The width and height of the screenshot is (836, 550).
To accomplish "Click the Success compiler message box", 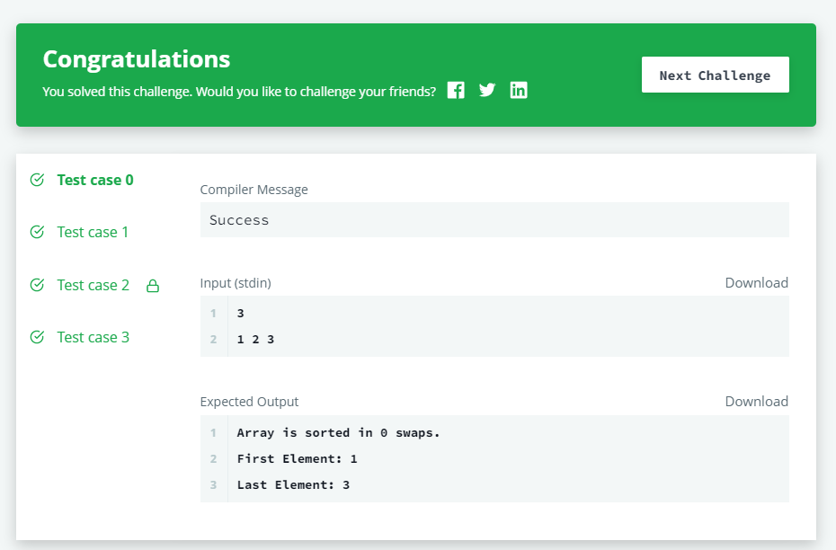I will pyautogui.click(x=494, y=219).
